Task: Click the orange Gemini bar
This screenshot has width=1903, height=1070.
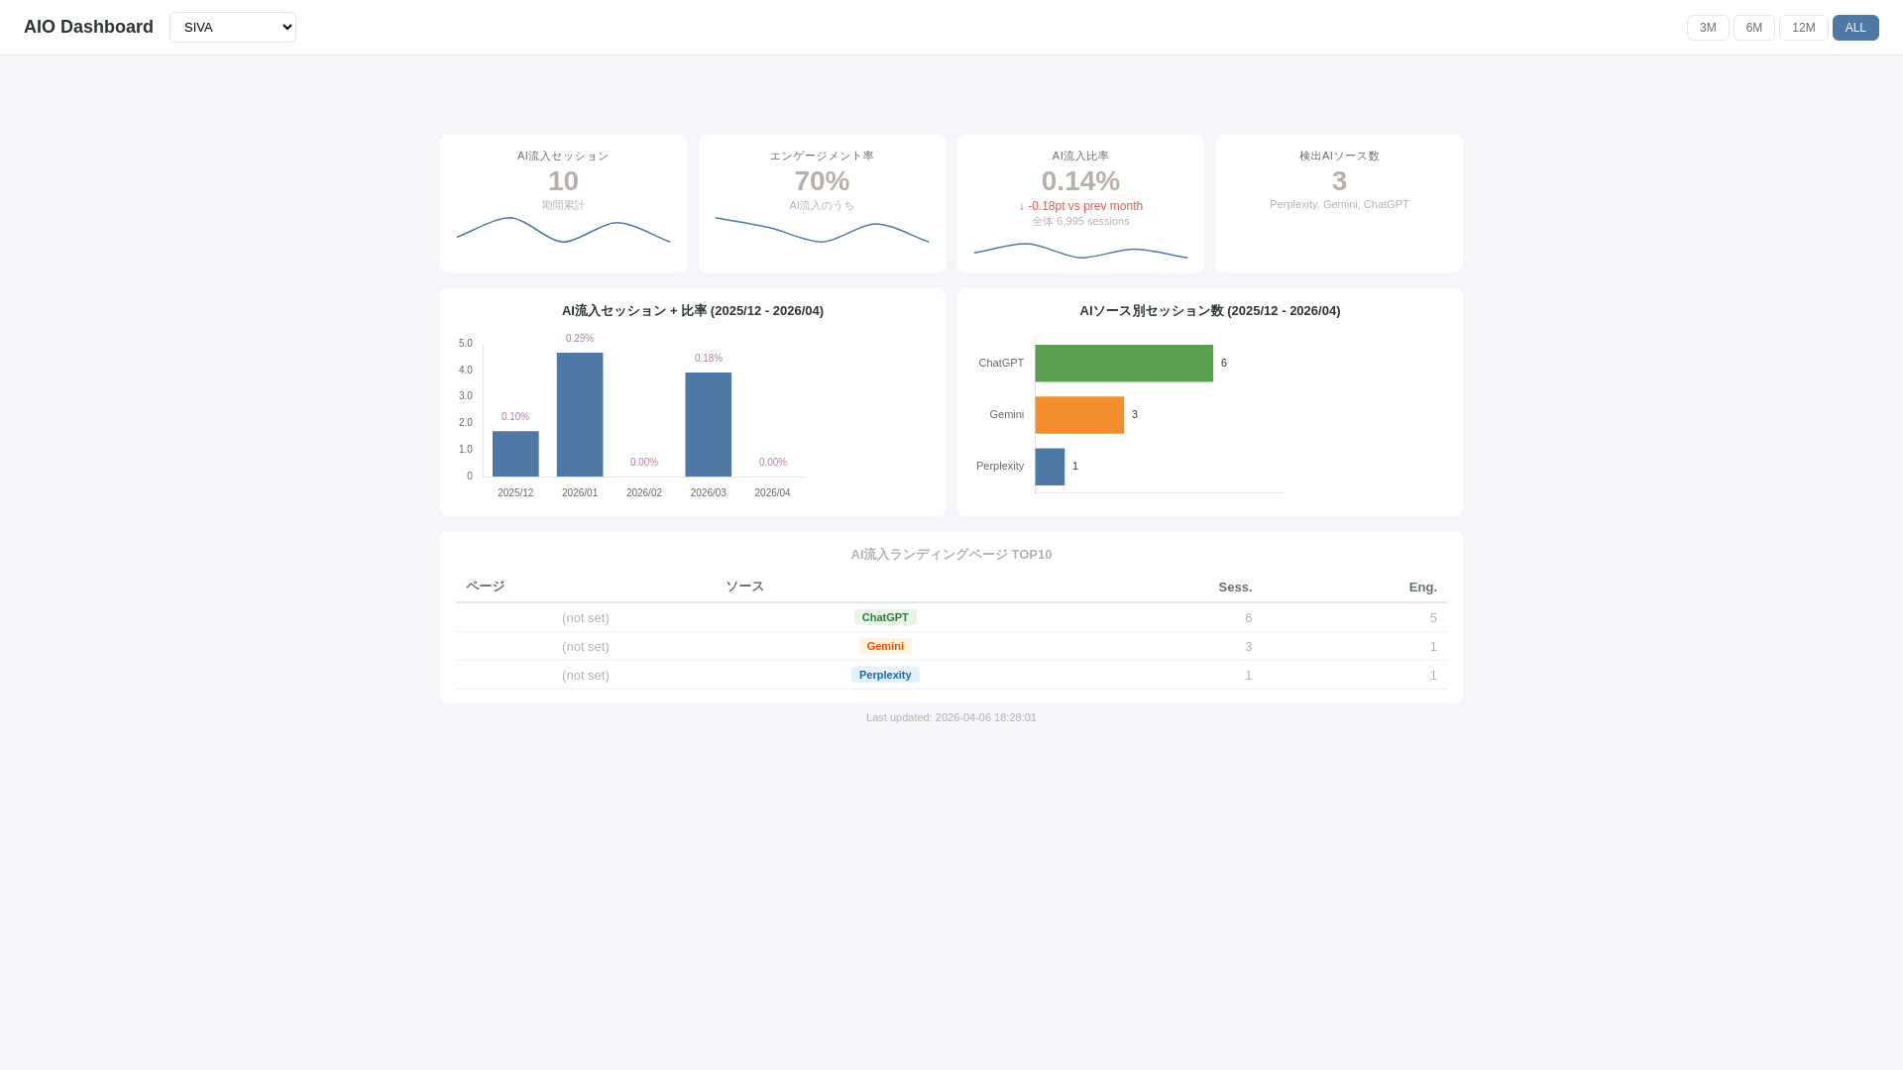Action: [x=1079, y=415]
